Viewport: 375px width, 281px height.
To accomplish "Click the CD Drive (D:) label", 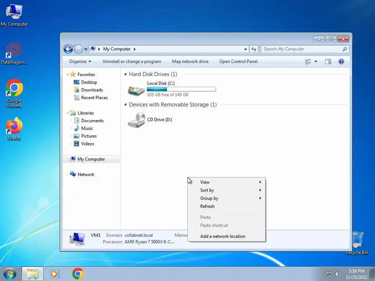I will pyautogui.click(x=160, y=120).
